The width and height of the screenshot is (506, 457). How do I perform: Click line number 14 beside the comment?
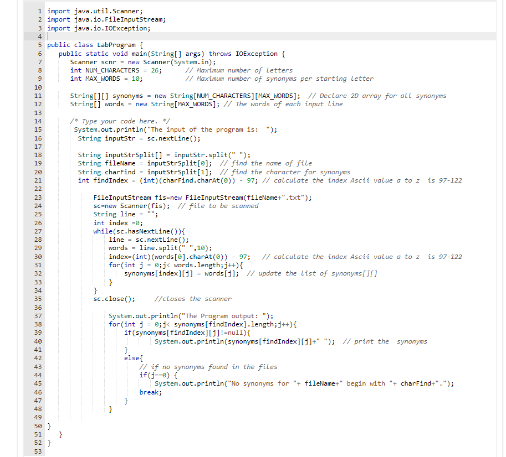pyautogui.click(x=38, y=121)
